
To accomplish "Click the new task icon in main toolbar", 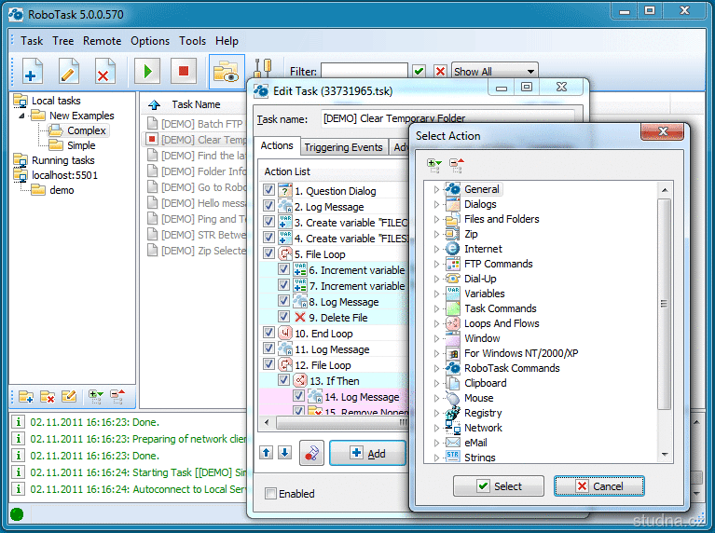I will (34, 72).
